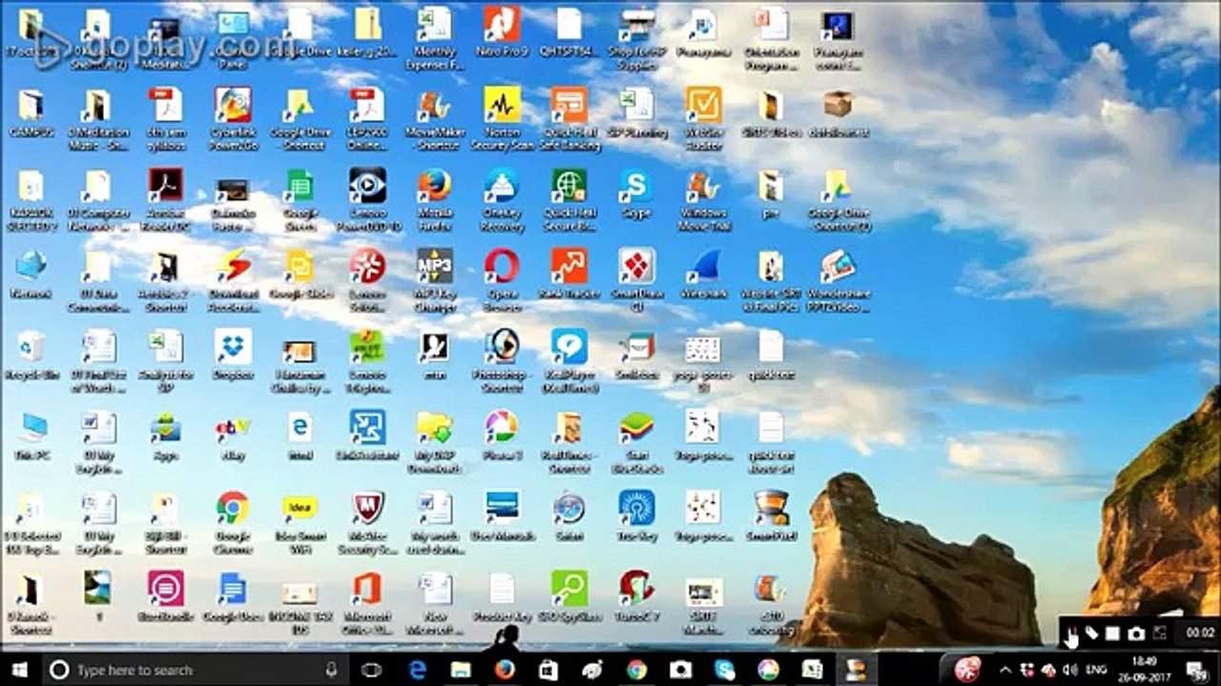Open Firefox from the taskbar
This screenshot has height=686, width=1221.
(x=505, y=670)
